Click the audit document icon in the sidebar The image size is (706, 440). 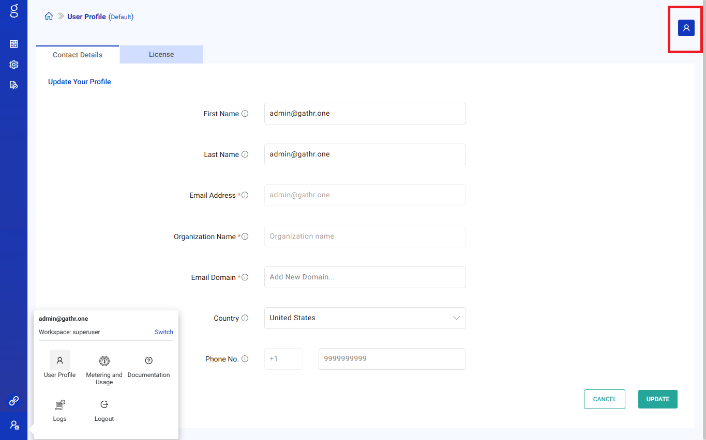pos(13,85)
